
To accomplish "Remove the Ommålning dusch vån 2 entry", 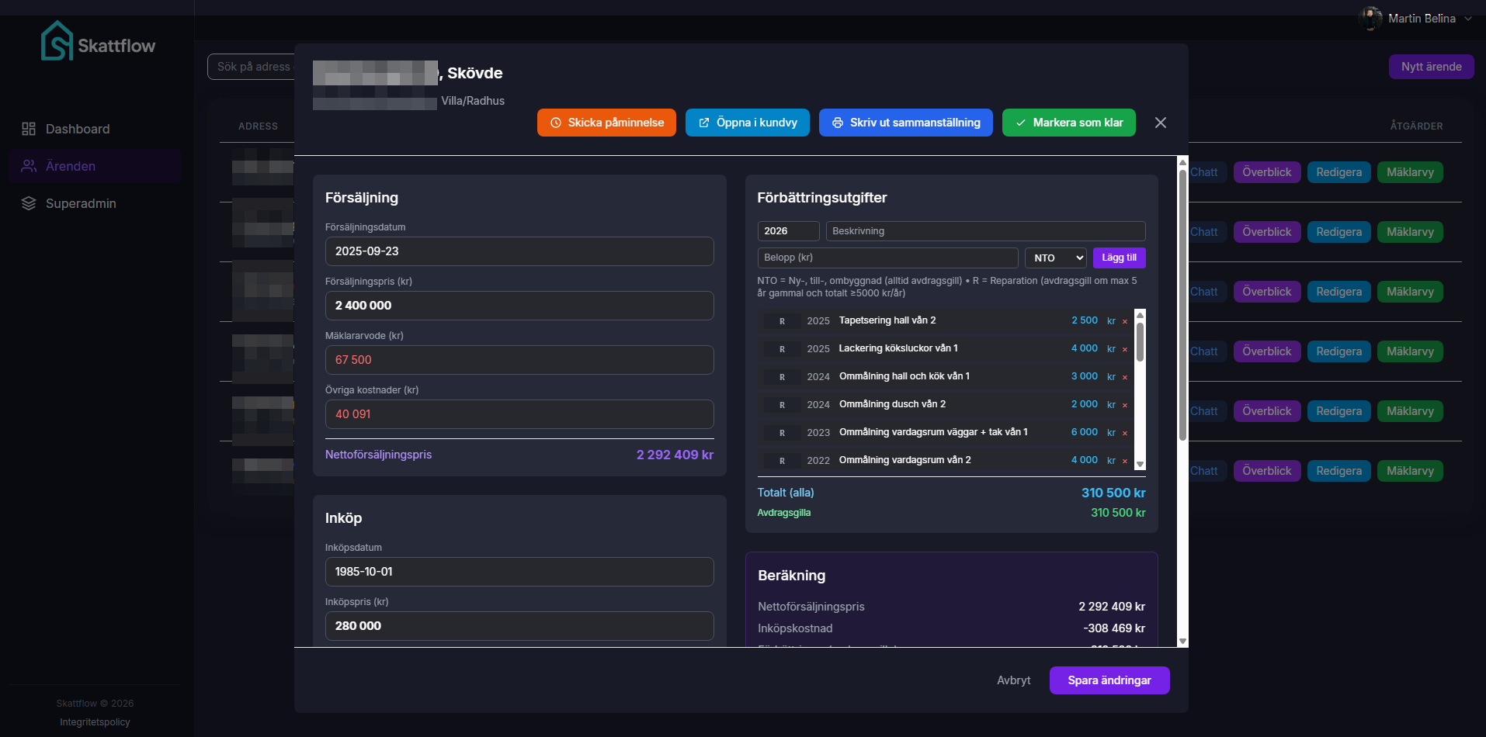I will pos(1125,405).
